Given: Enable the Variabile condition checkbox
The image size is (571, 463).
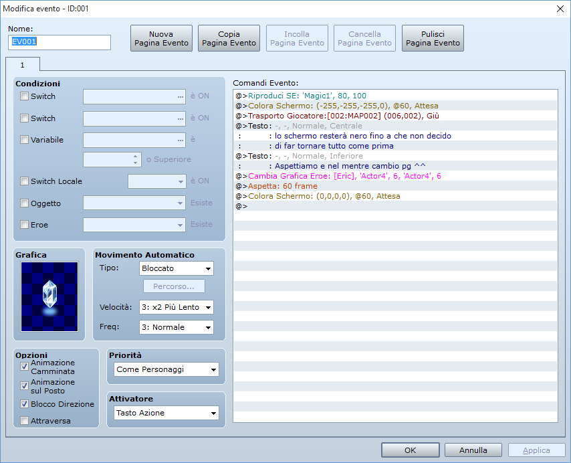Looking at the screenshot, I should click(24, 140).
